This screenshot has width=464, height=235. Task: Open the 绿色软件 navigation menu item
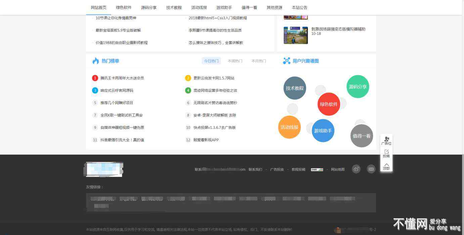point(124,7)
